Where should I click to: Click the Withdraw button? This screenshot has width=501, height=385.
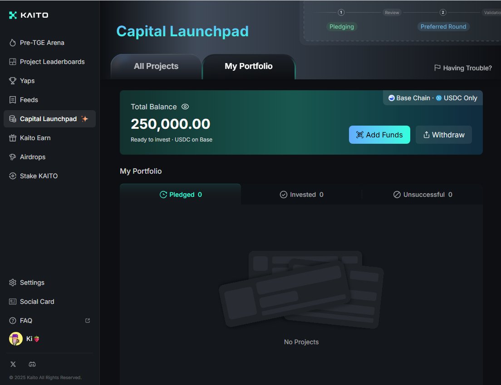(443, 135)
